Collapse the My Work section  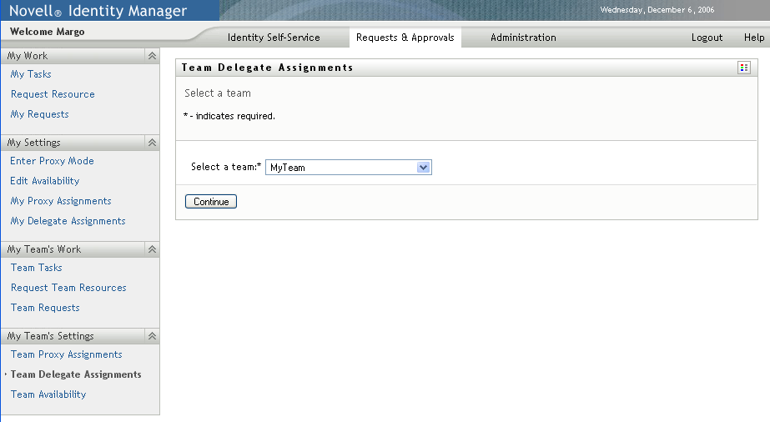152,56
